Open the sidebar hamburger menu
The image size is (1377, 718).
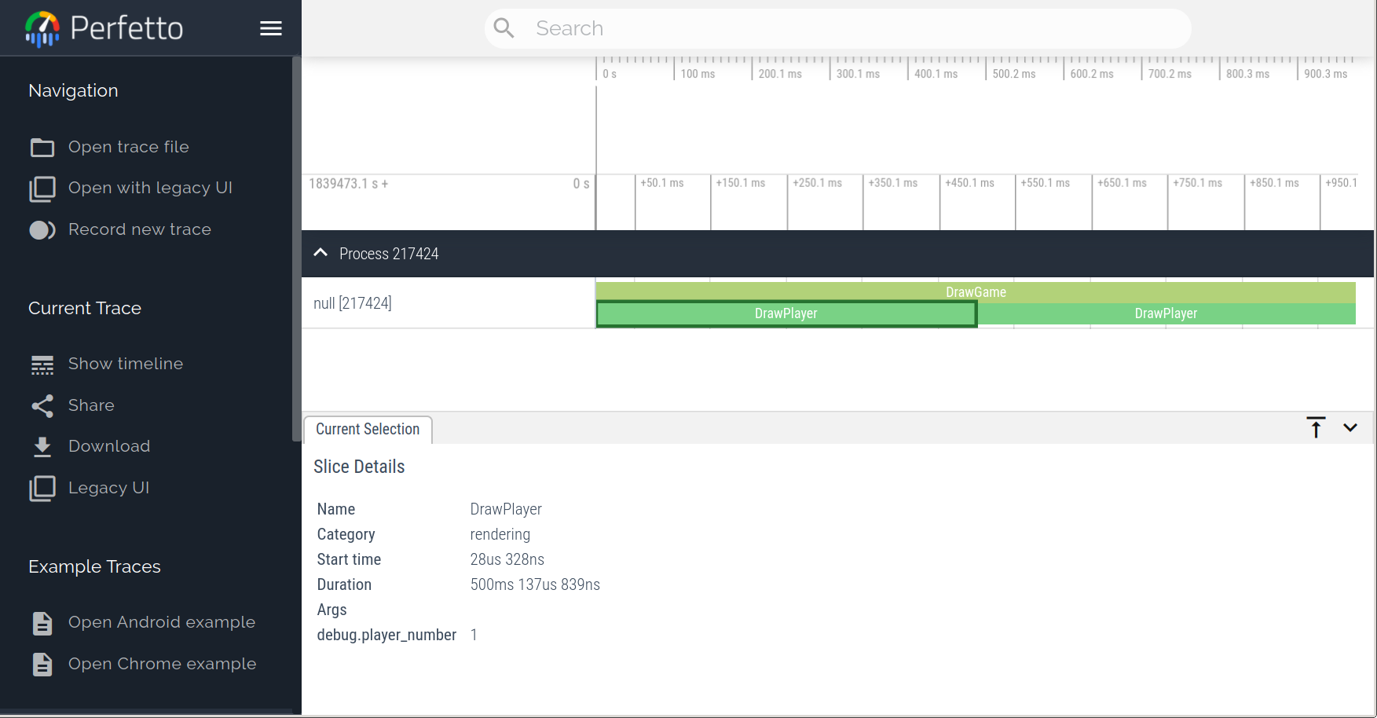270,27
